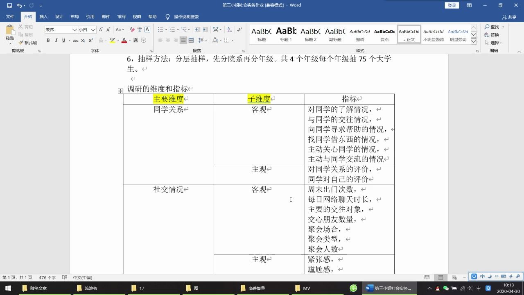The height and width of the screenshot is (295, 524).
Task: Center-align the paragraph
Action: click(168, 40)
